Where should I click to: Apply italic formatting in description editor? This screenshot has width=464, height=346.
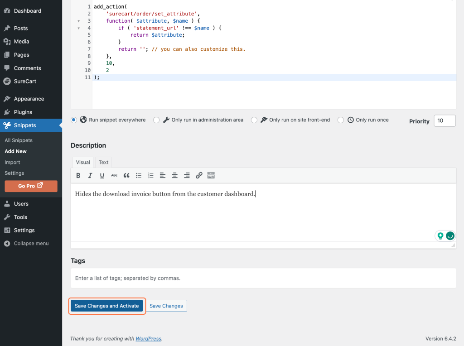click(90, 176)
